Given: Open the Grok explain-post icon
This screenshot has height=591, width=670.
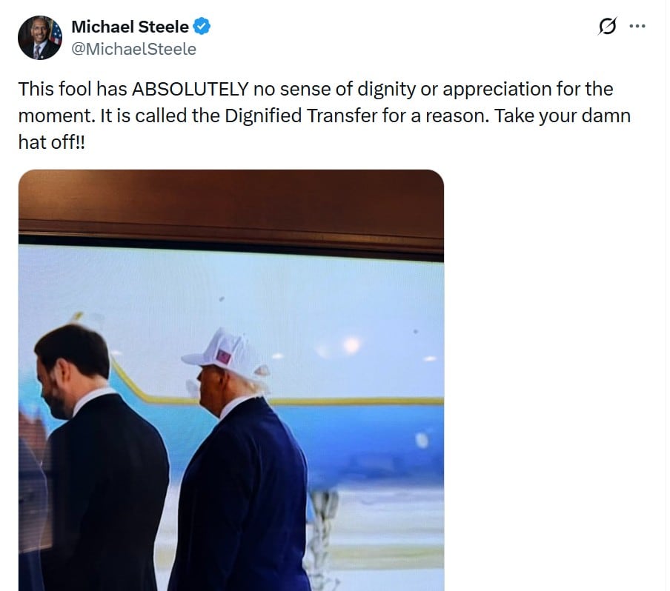Looking at the screenshot, I should point(607,27).
